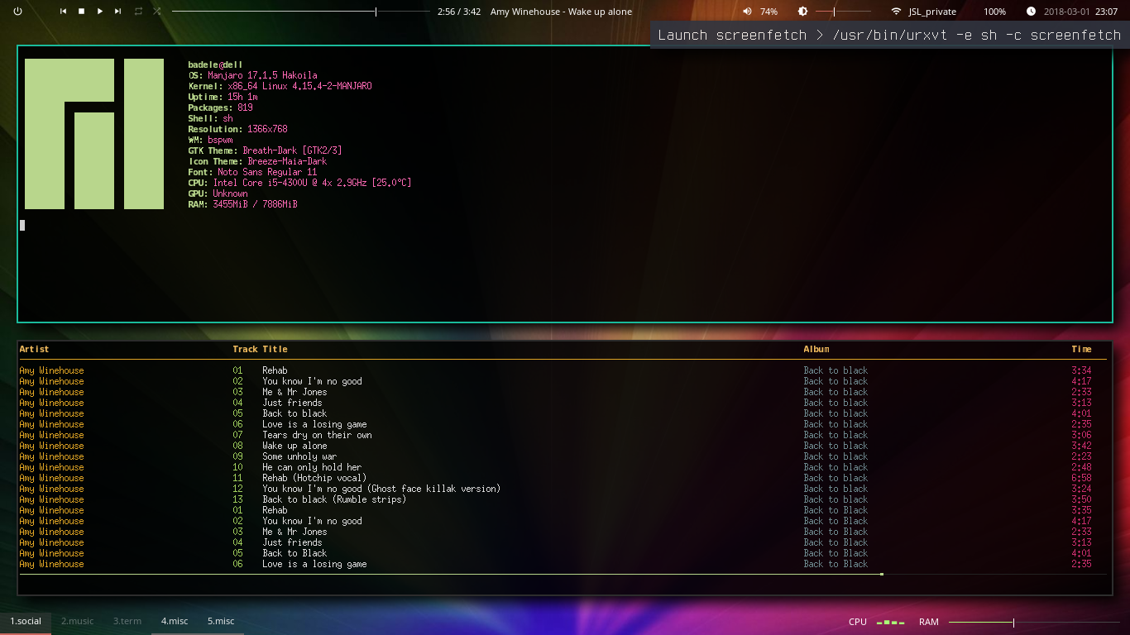Open the power menu icon
This screenshot has width=1130, height=635.
17,12
